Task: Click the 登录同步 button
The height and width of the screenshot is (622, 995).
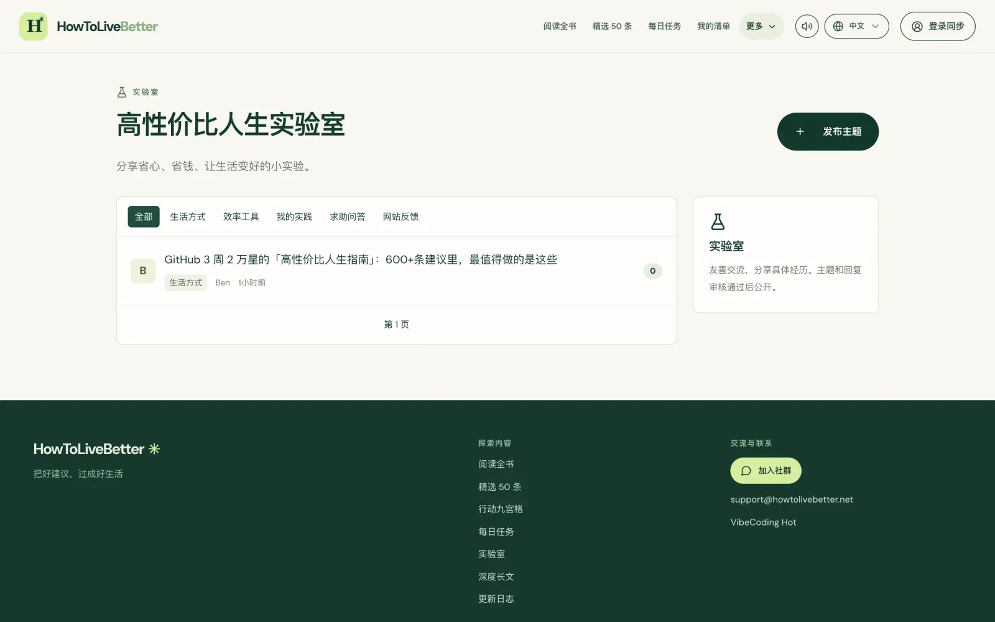Action: click(938, 26)
